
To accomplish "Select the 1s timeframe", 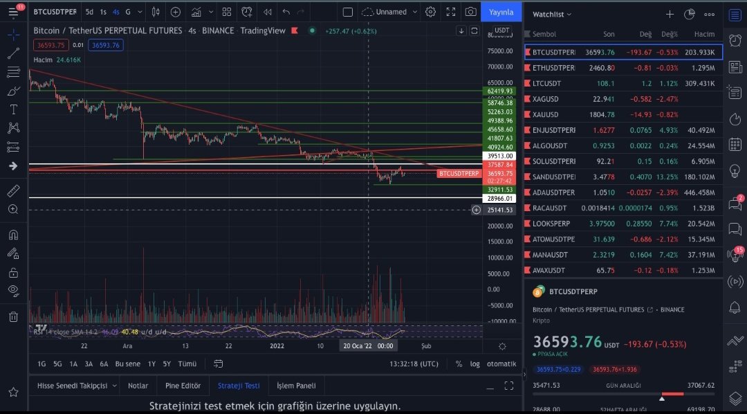I will [x=103, y=12].
